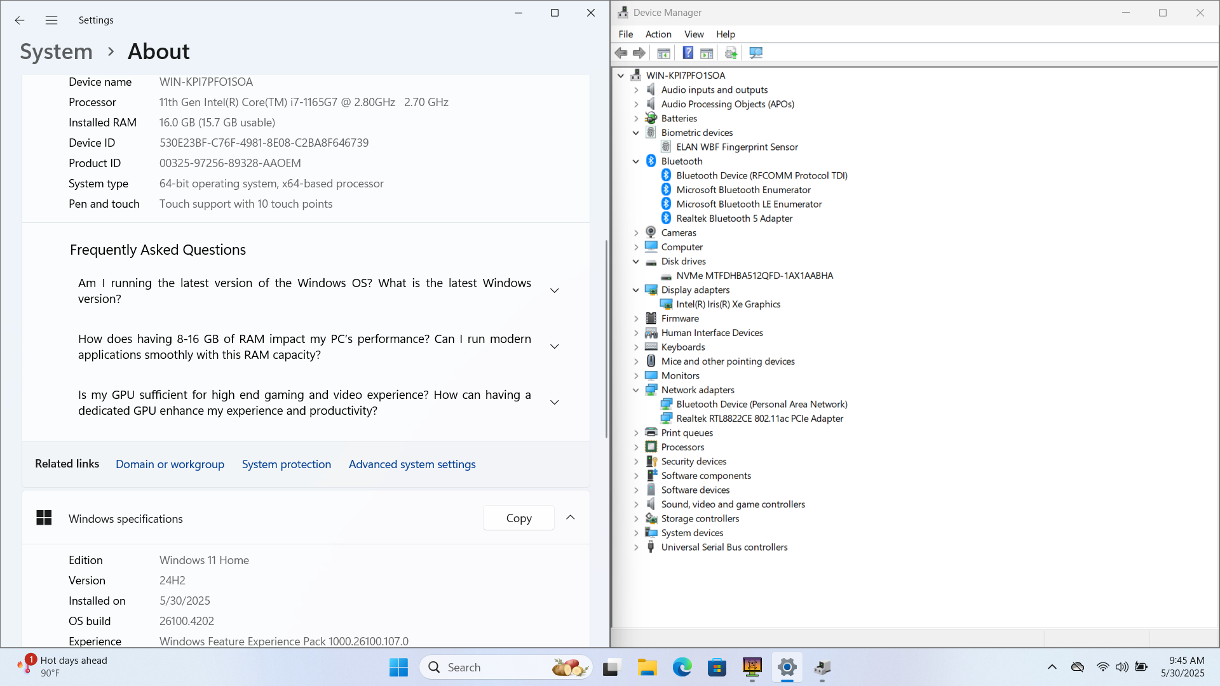
Task: Open weather widget Hot days ahead
Action: point(62,667)
